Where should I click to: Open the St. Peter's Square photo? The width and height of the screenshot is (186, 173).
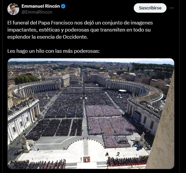point(91,113)
